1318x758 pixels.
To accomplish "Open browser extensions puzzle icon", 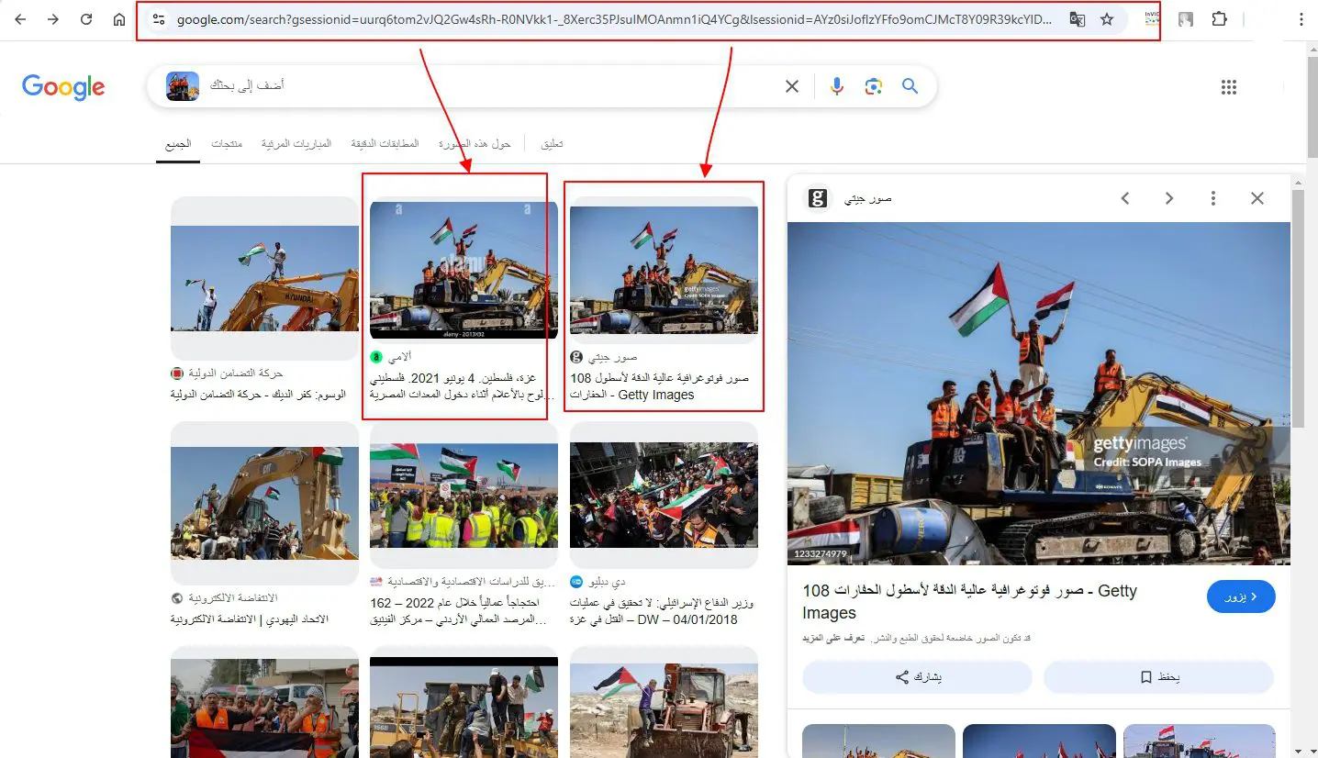I will pos(1219,19).
